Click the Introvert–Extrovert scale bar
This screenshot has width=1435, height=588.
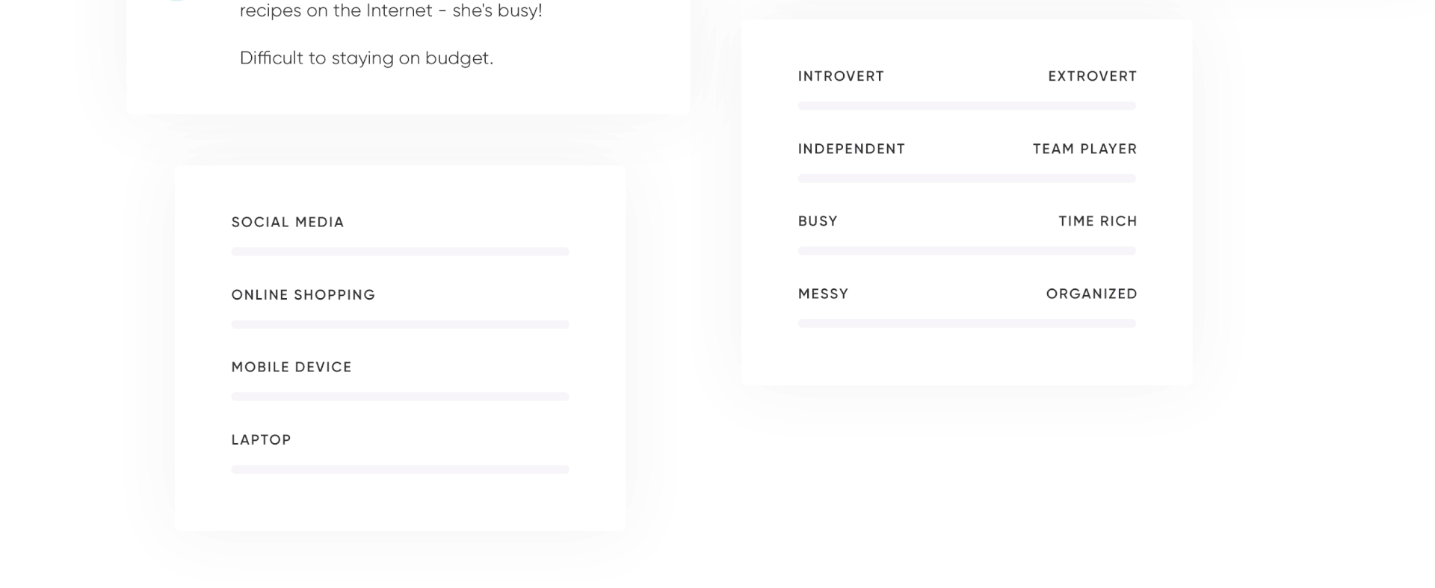pos(966,106)
